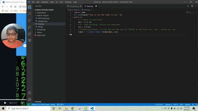Open Task View on the taskbar
198x111 pixels.
60,108
